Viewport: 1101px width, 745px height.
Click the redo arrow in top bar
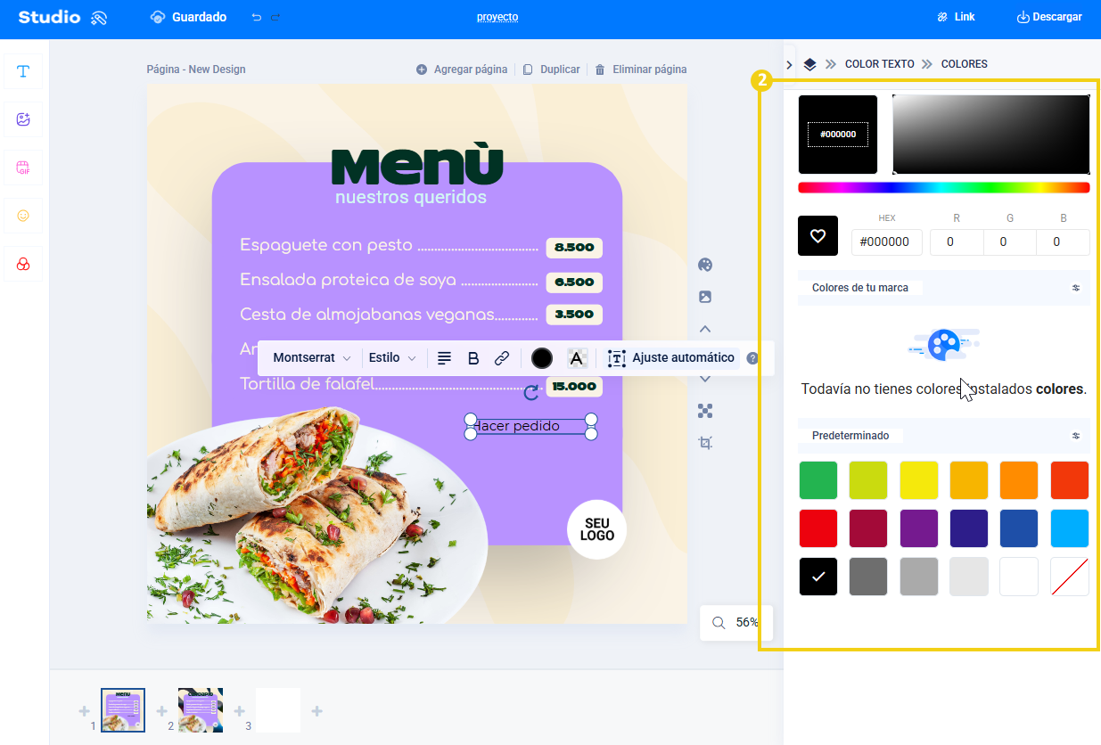(275, 17)
